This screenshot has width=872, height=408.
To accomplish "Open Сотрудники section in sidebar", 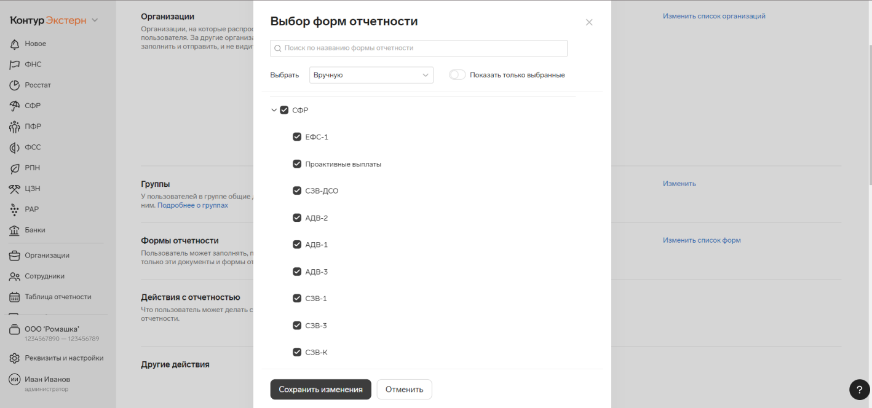I will (44, 276).
